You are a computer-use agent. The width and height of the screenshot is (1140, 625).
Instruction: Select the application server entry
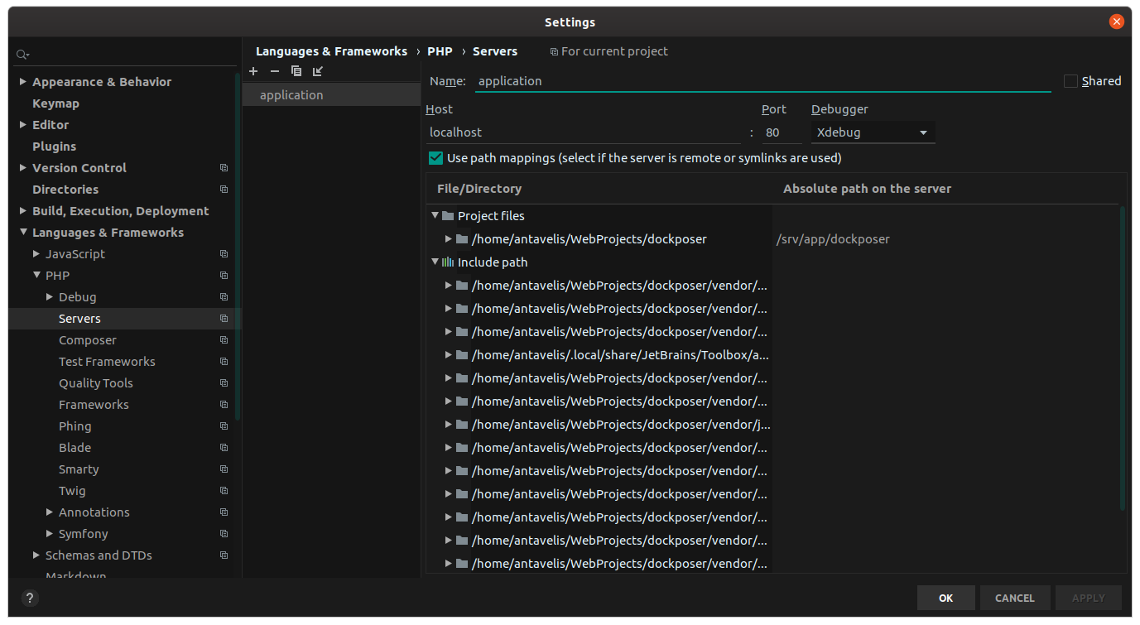pyautogui.click(x=331, y=95)
